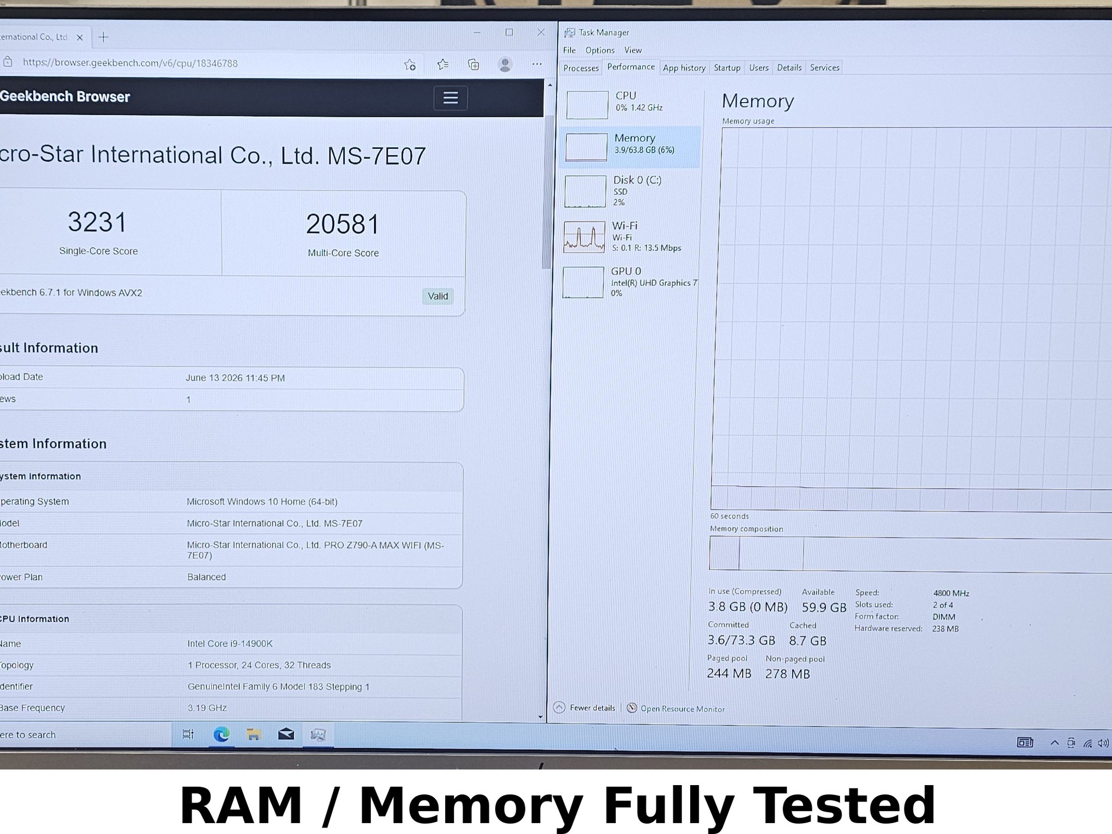Click the Memory usage graph area
The height and width of the screenshot is (834, 1112).
[x=912, y=319]
